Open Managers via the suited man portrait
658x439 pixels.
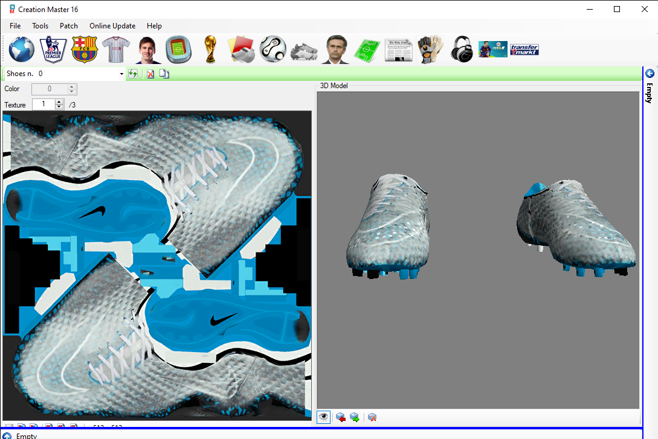(336, 50)
